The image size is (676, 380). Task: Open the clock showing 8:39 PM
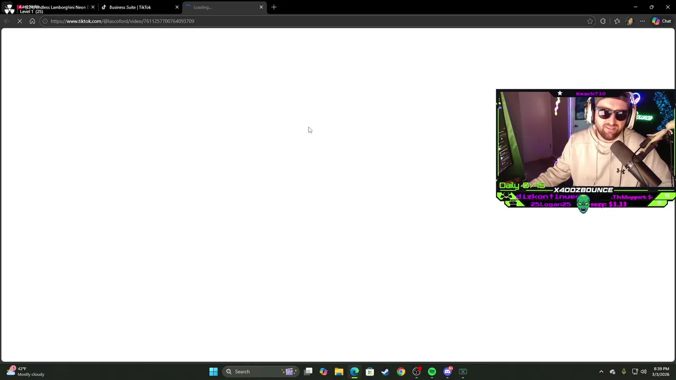point(661,372)
